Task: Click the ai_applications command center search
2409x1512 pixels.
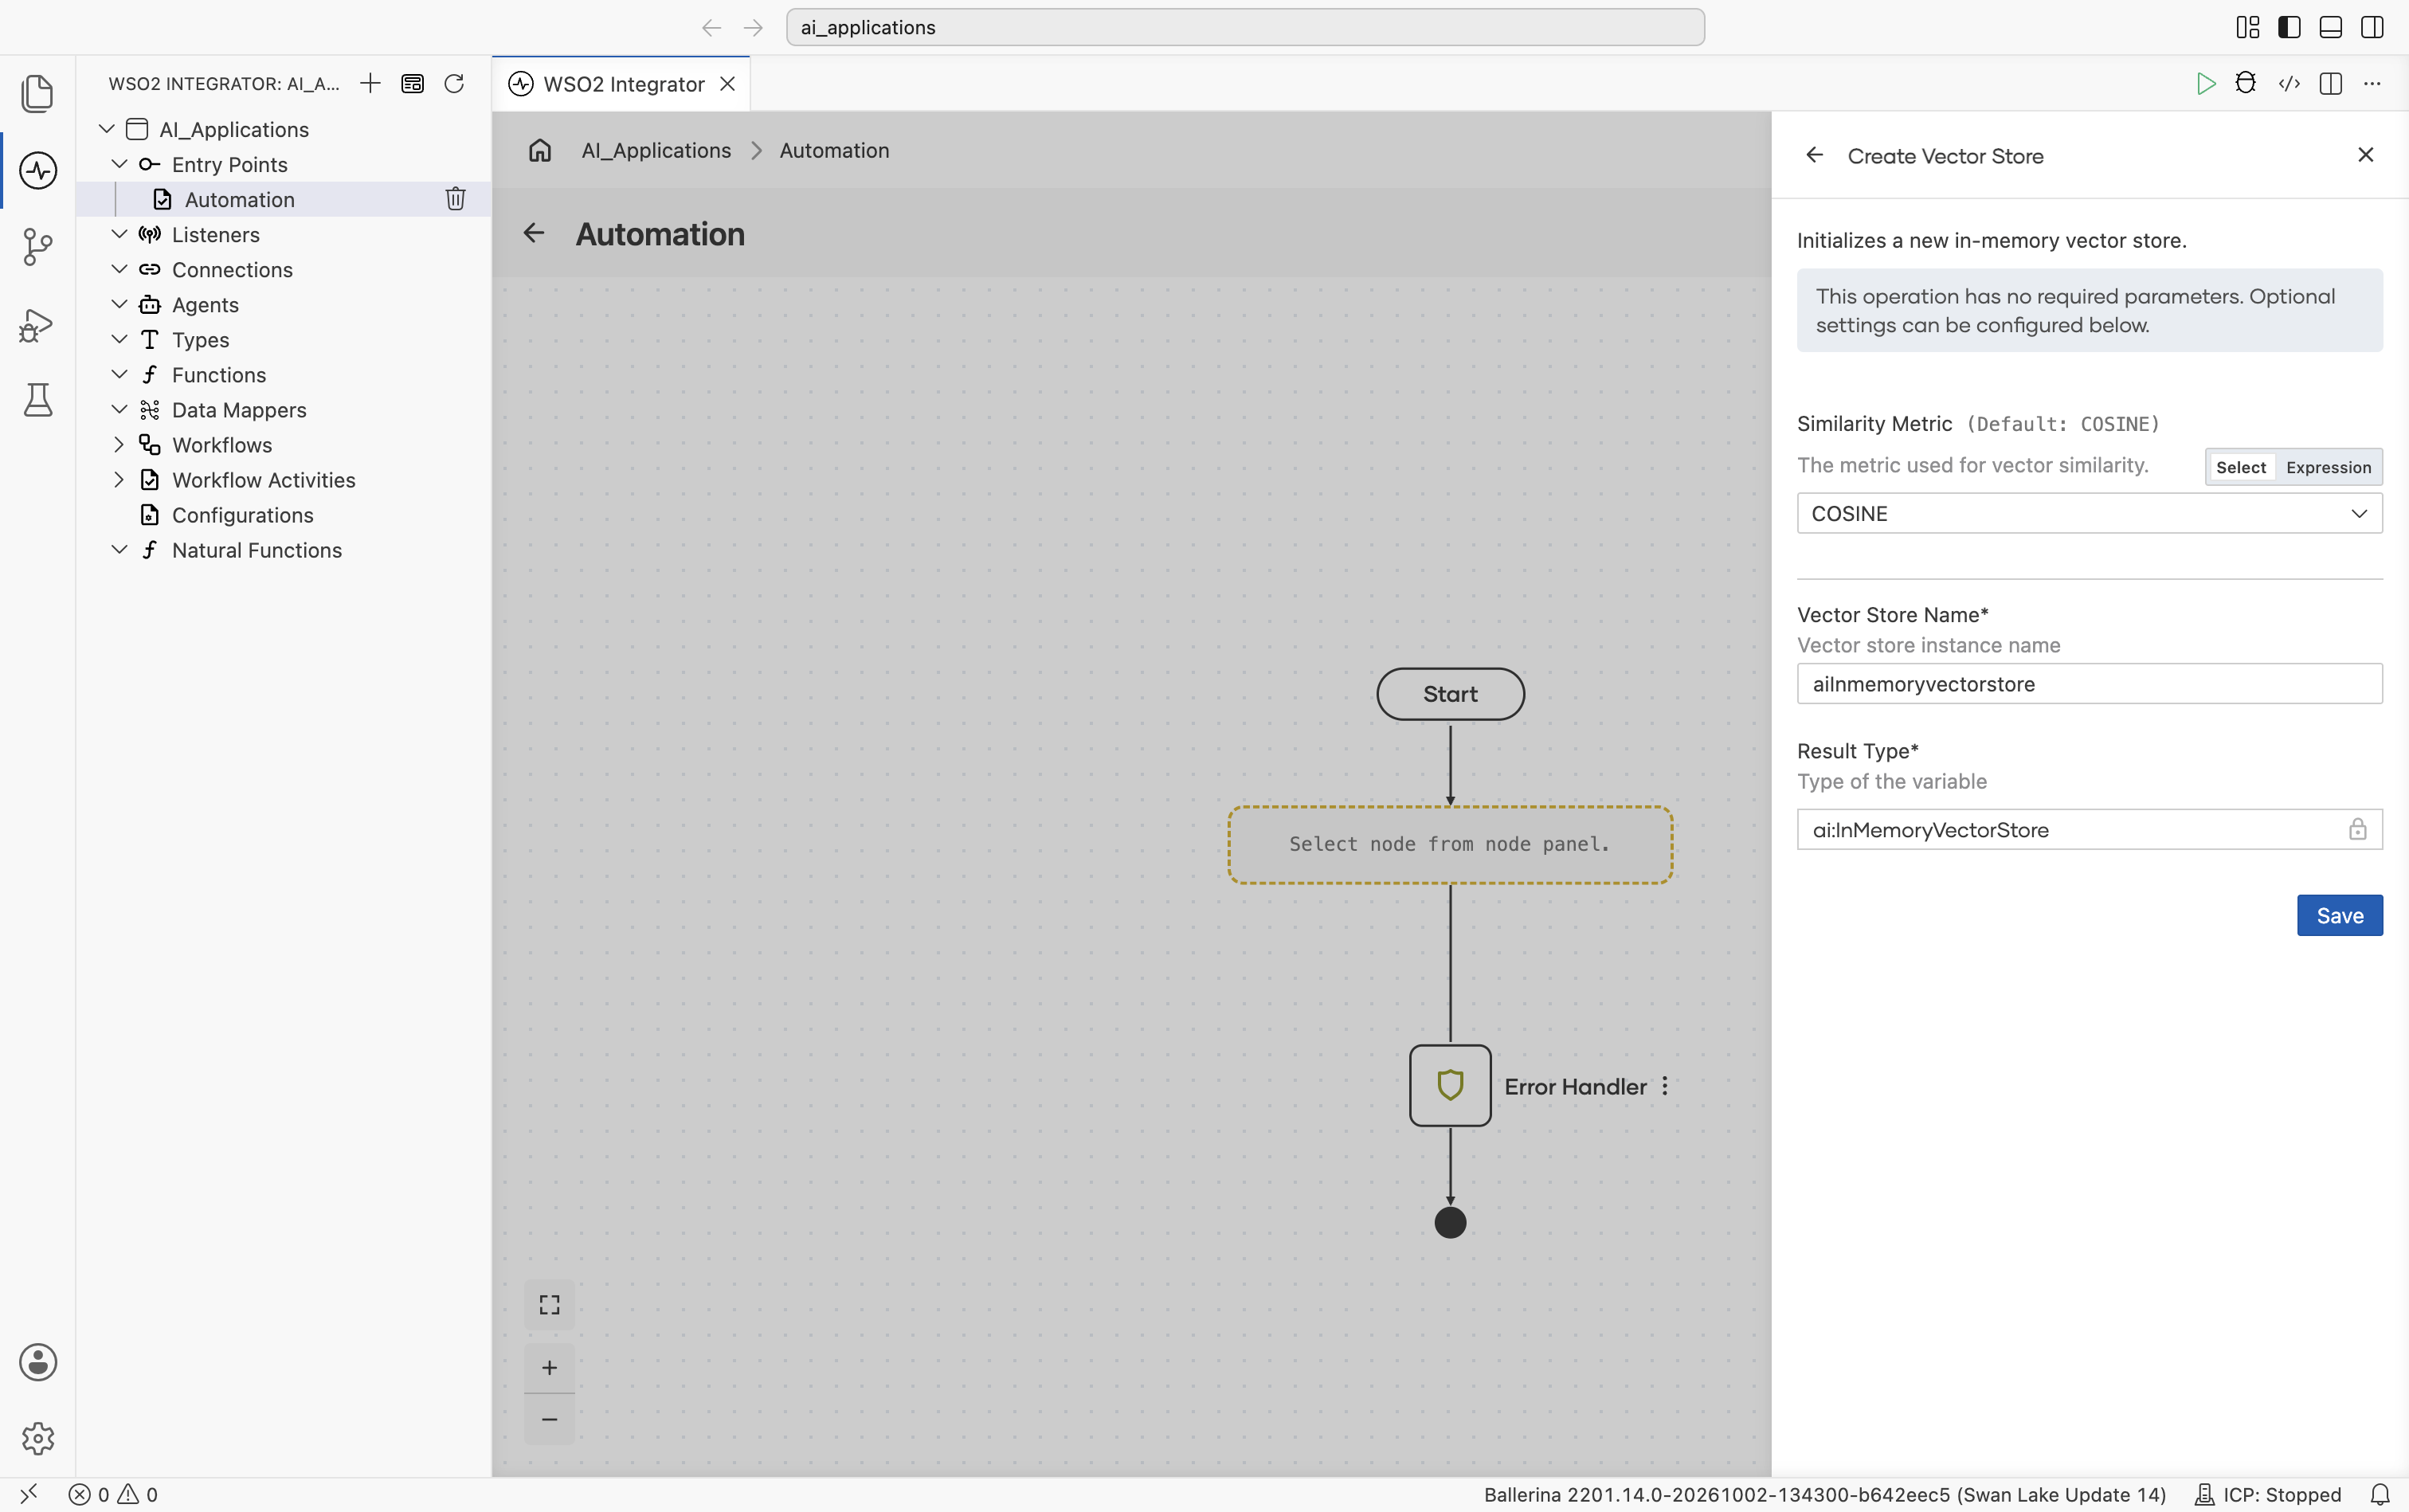Action: (x=1245, y=27)
